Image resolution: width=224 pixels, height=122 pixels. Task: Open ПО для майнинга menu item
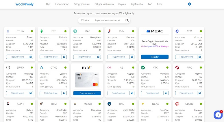pos(104,4)
